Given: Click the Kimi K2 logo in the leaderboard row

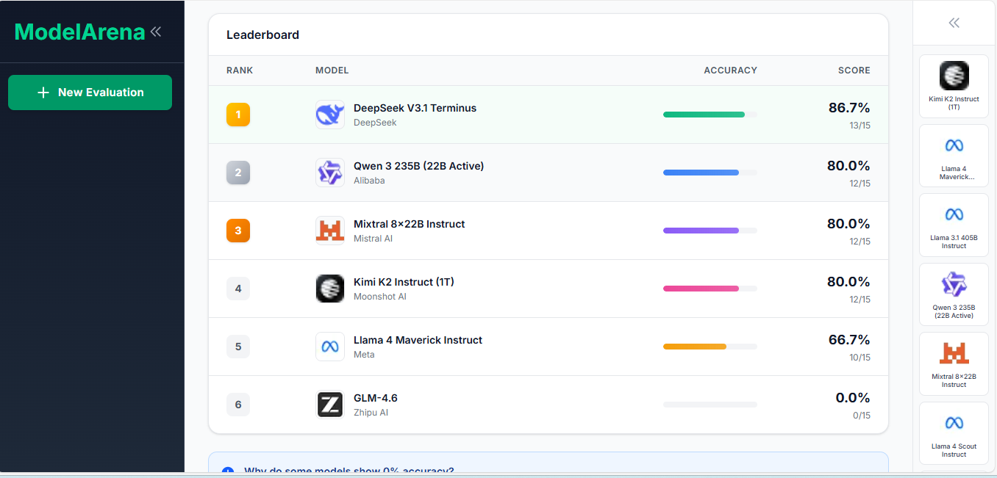Looking at the screenshot, I should click(330, 289).
